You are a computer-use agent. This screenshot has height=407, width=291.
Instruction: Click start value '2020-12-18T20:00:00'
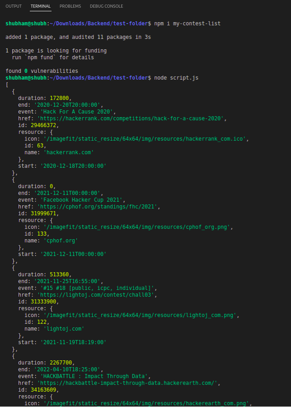[74, 166]
